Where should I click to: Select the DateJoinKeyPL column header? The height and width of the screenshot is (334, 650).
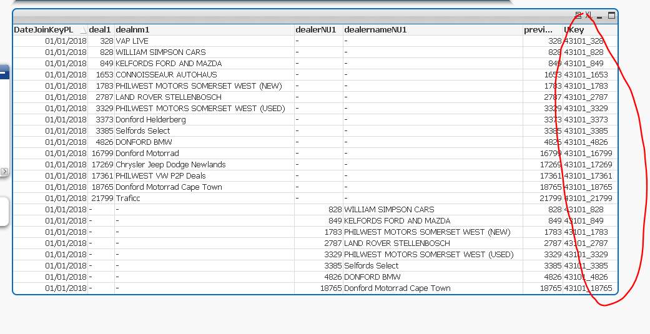pyautogui.click(x=44, y=30)
